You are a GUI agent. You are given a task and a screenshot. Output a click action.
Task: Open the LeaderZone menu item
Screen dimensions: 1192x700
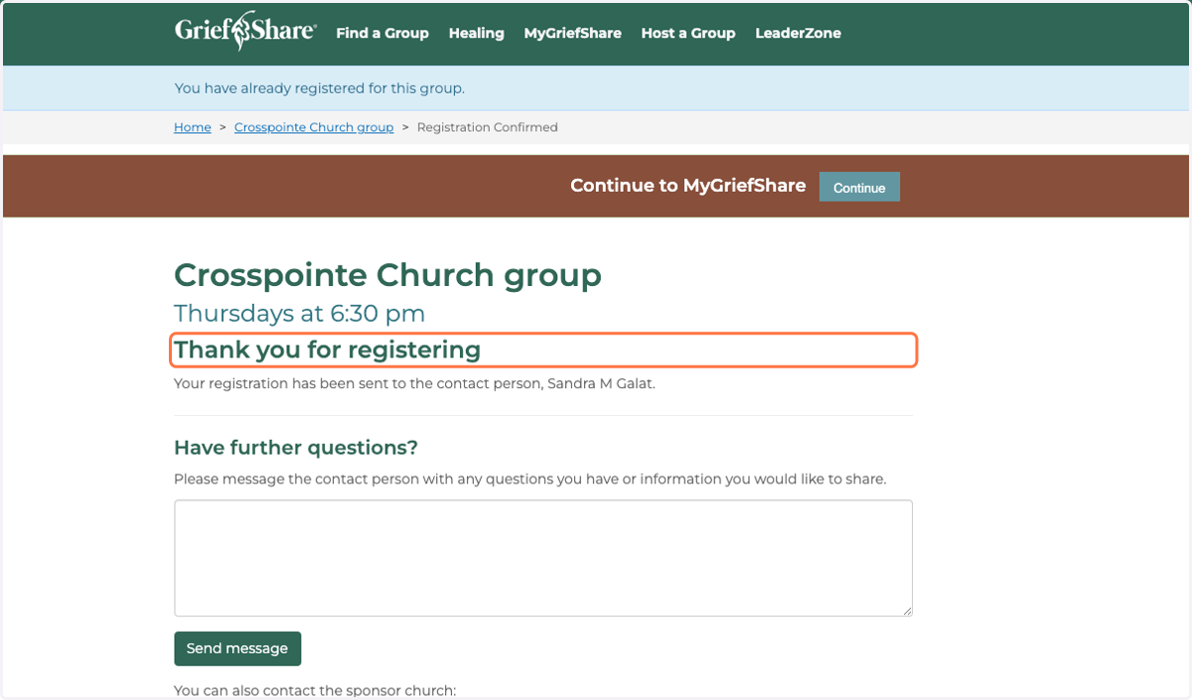coord(798,33)
